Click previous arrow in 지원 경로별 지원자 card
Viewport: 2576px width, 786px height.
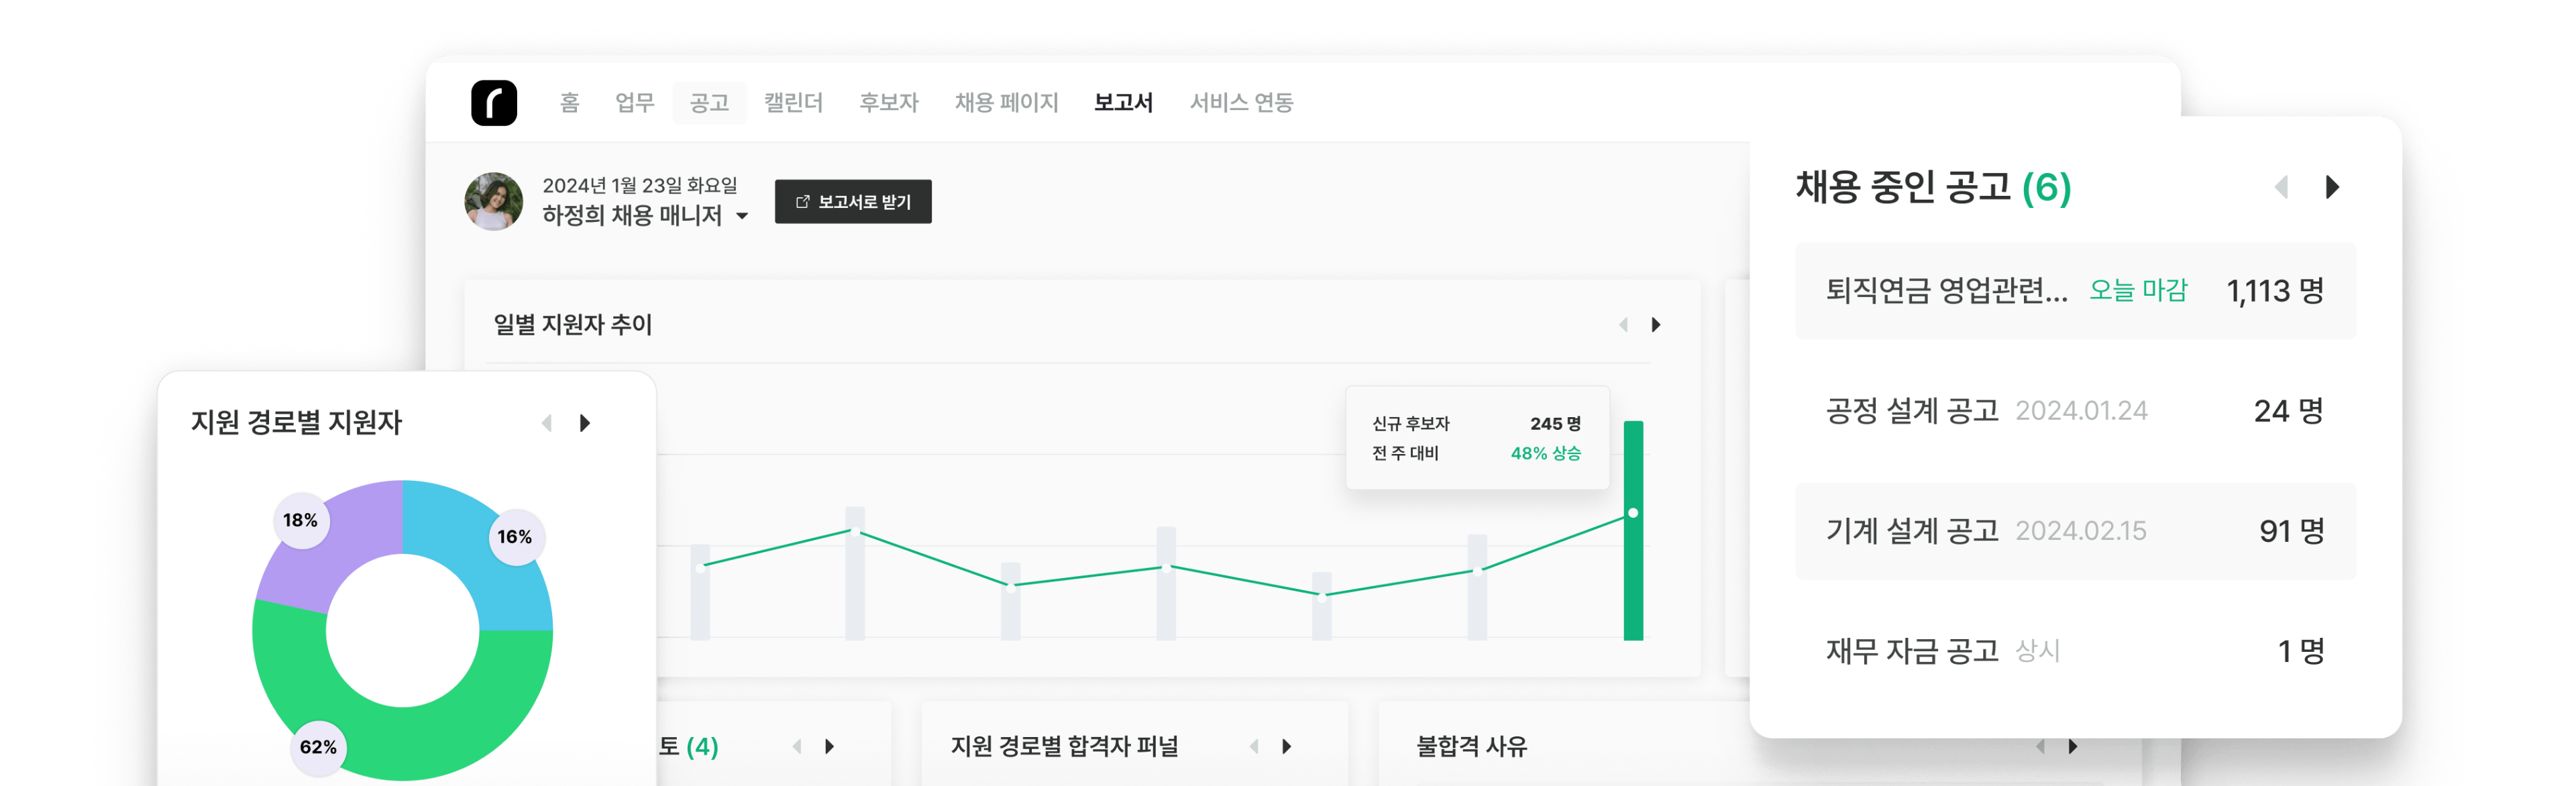(x=547, y=423)
